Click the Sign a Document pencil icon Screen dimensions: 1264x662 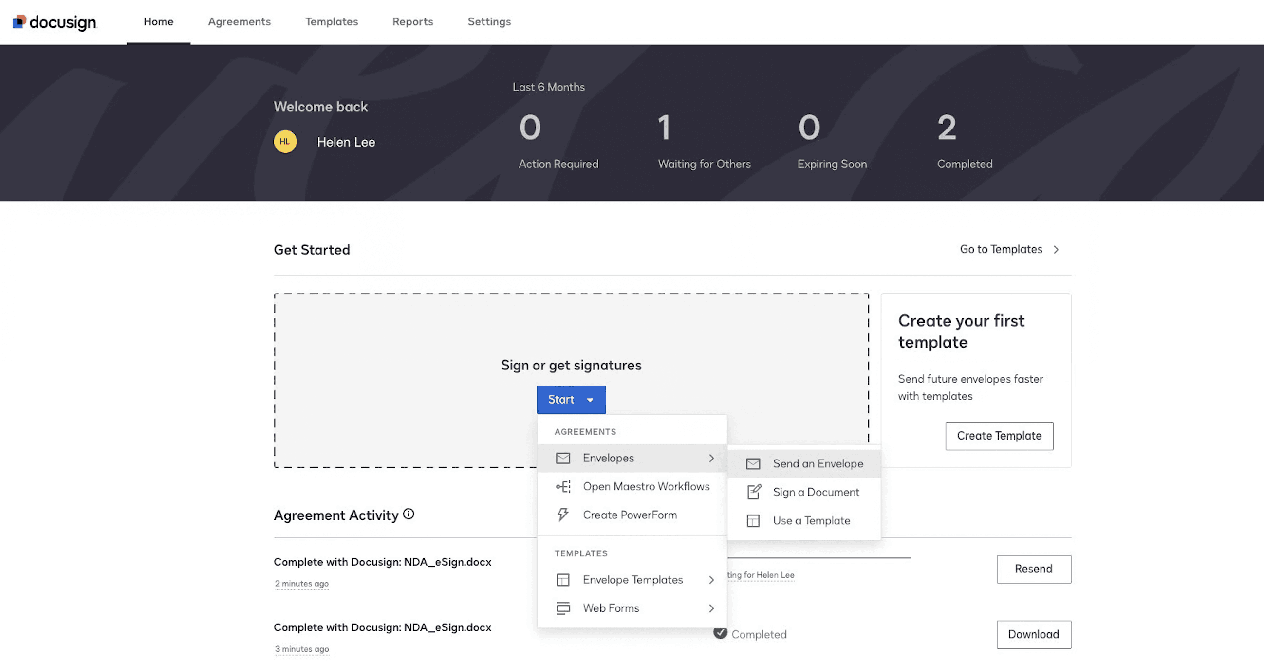pyautogui.click(x=753, y=492)
